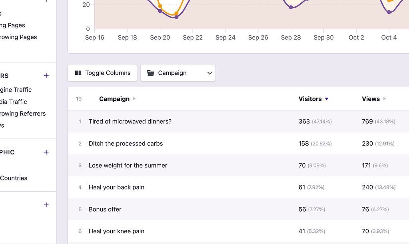This screenshot has width=409, height=244.
Task: Open Growing Referrers sidebar item
Action: coord(23,114)
